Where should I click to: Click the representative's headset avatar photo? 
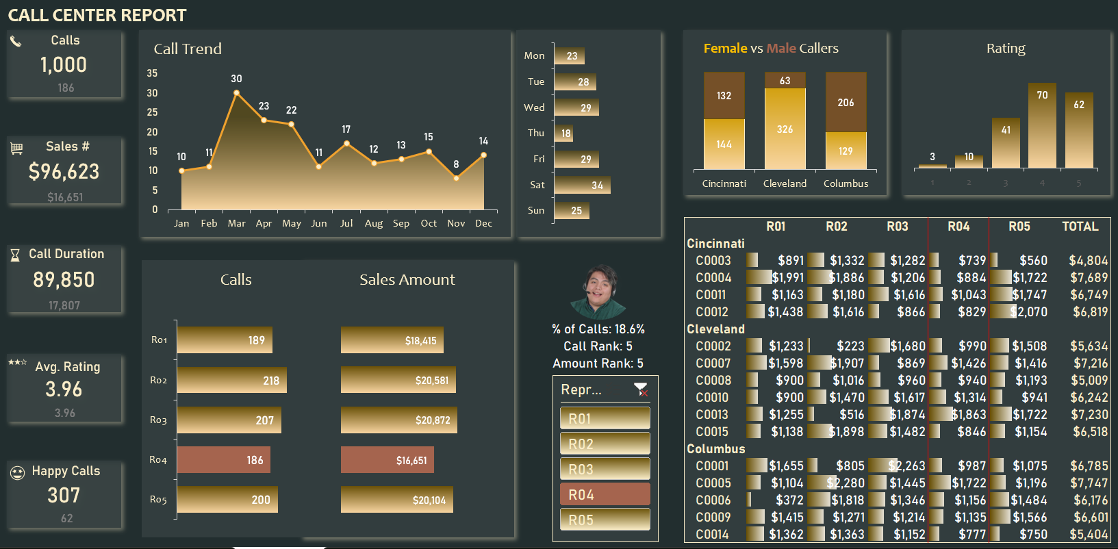[598, 292]
